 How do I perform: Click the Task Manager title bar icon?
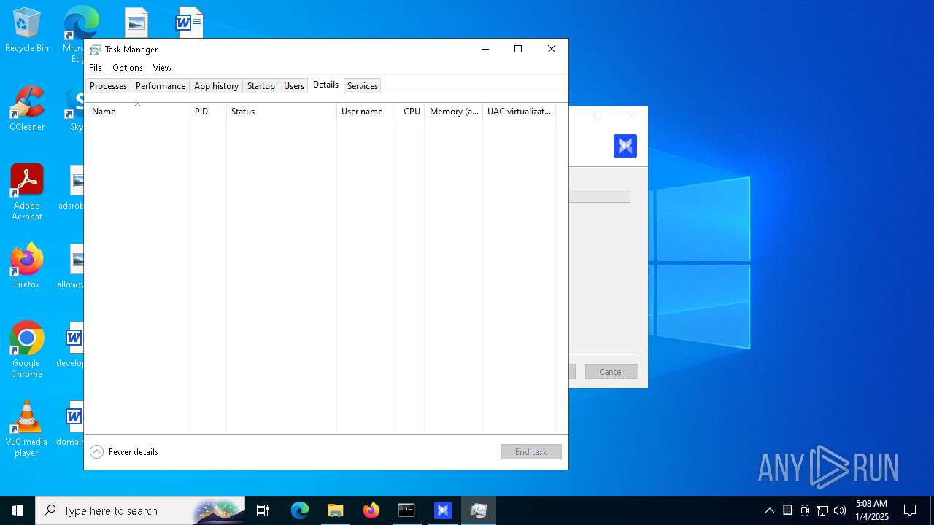pos(96,50)
